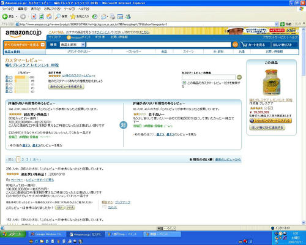Tick the search only this product's reviews checkbox
This screenshot has height=245, width=306.
click(x=184, y=83)
